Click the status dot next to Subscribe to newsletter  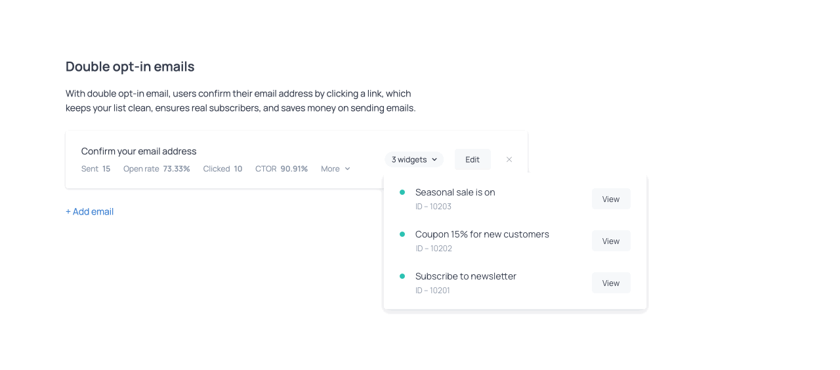402,276
